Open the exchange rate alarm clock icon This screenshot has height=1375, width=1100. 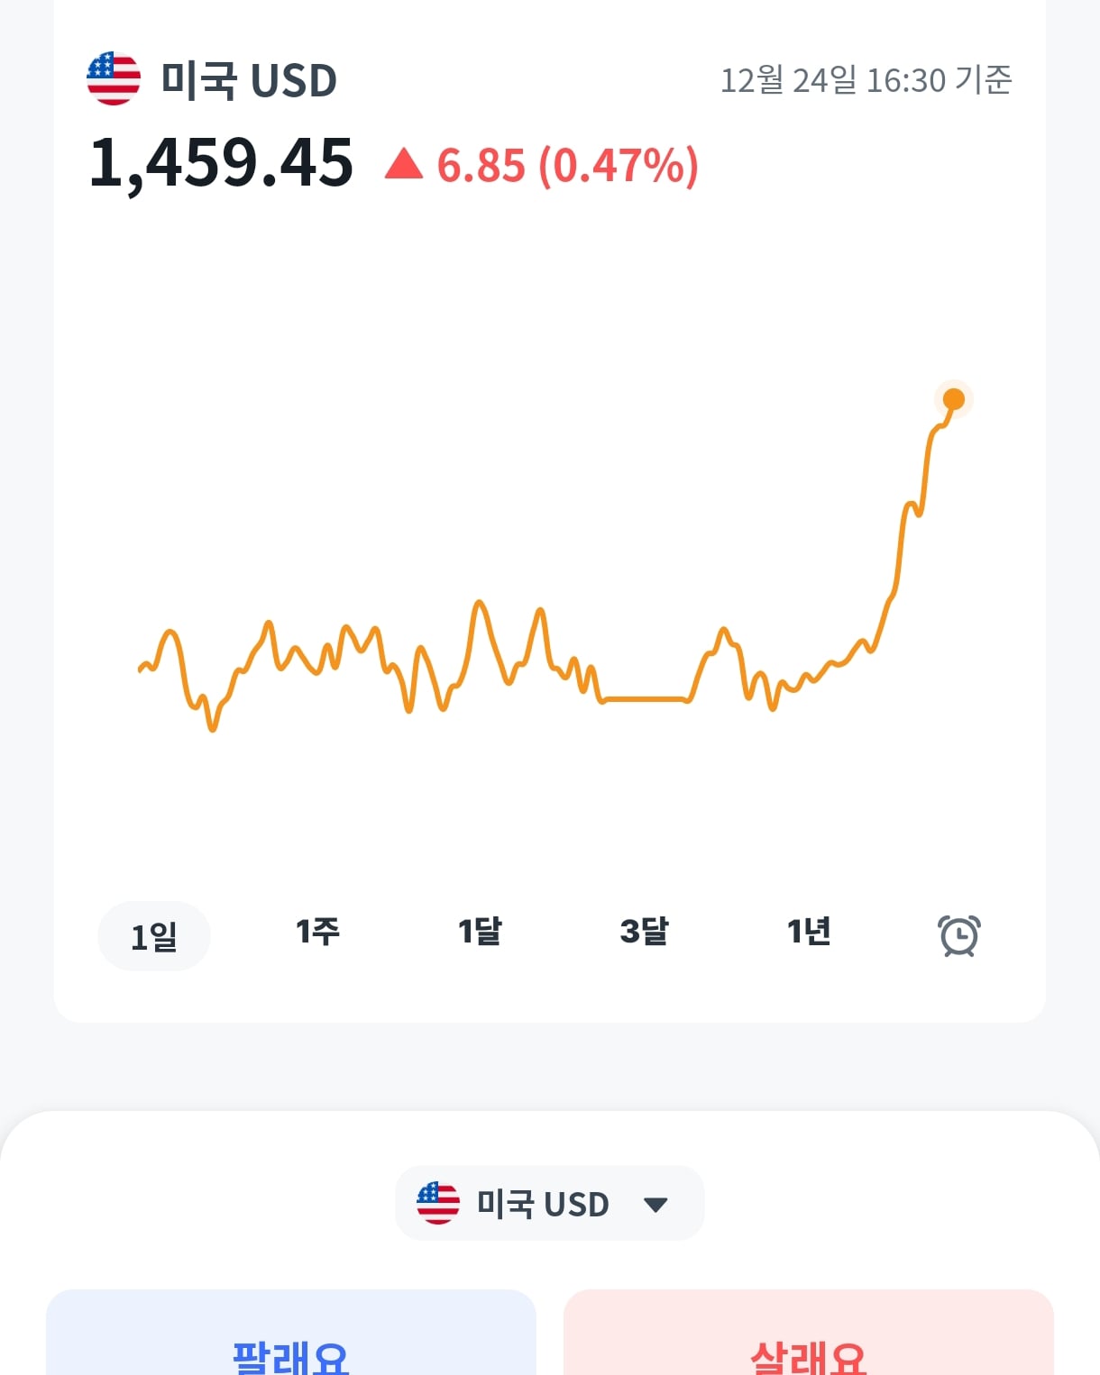pos(959,935)
